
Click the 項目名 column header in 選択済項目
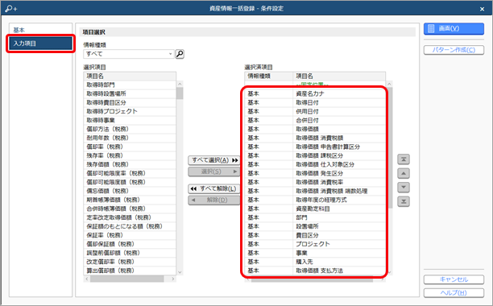[x=339, y=76]
